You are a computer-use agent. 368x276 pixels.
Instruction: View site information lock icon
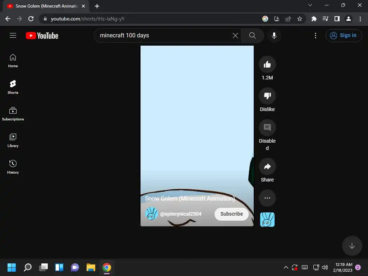[45, 19]
